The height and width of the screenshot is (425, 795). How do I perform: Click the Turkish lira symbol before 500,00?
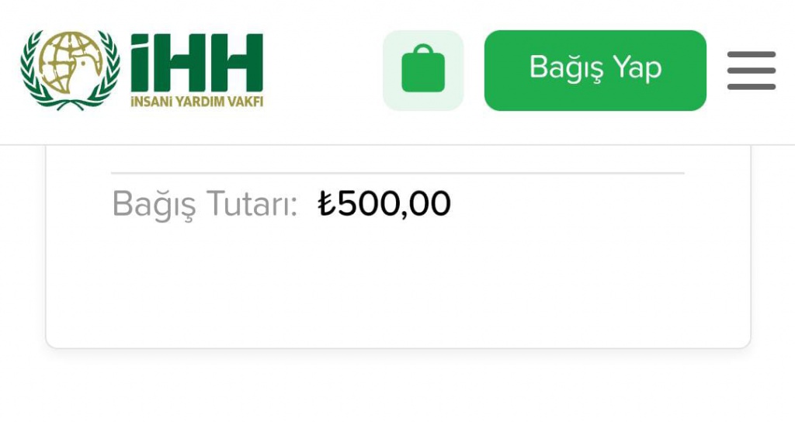tap(327, 204)
